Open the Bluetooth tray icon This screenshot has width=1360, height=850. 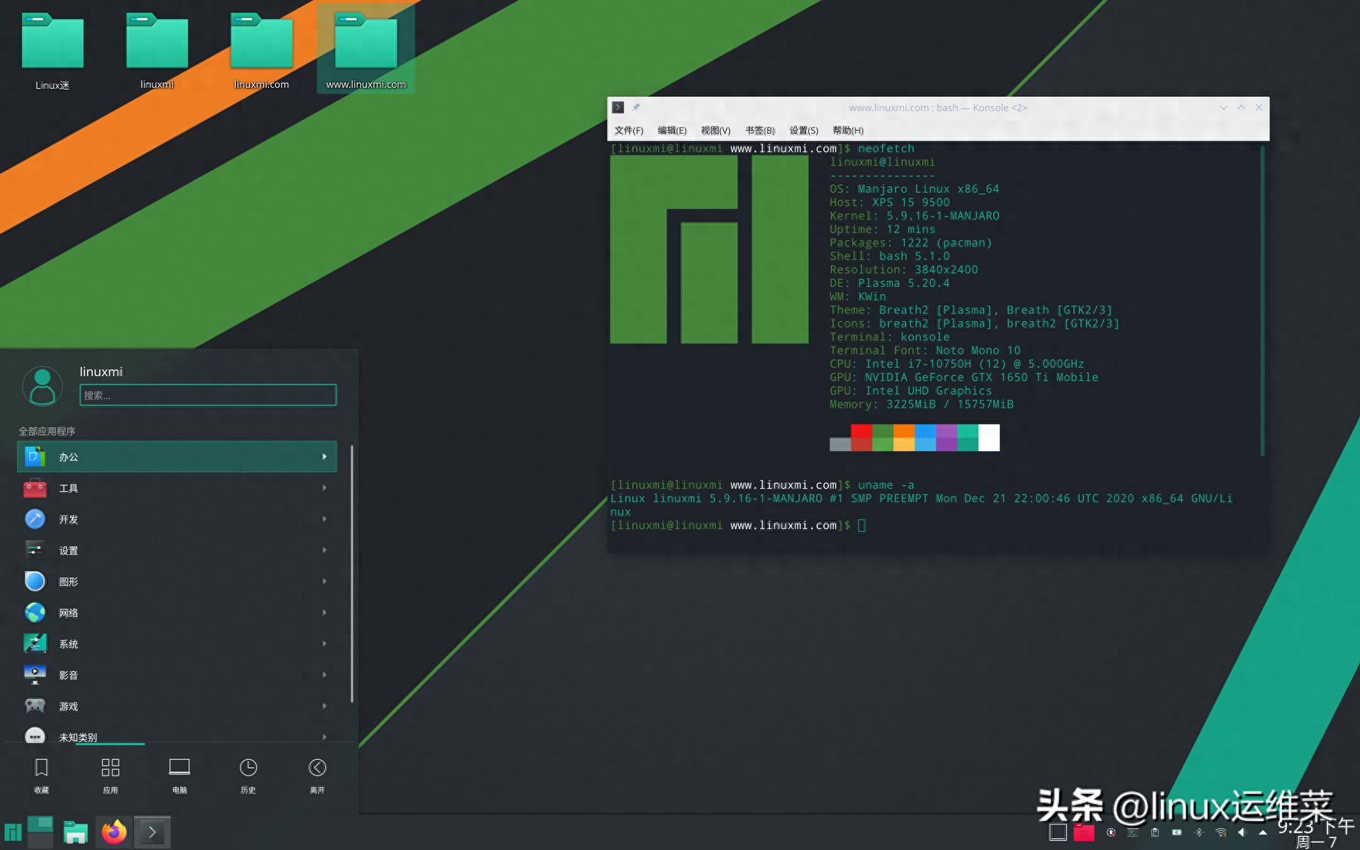(x=1198, y=832)
